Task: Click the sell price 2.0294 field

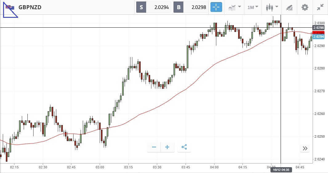Action: [159, 7]
